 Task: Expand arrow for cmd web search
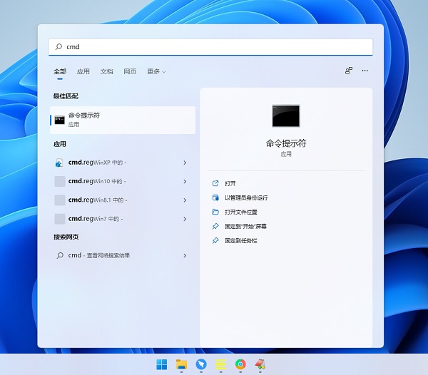[185, 256]
